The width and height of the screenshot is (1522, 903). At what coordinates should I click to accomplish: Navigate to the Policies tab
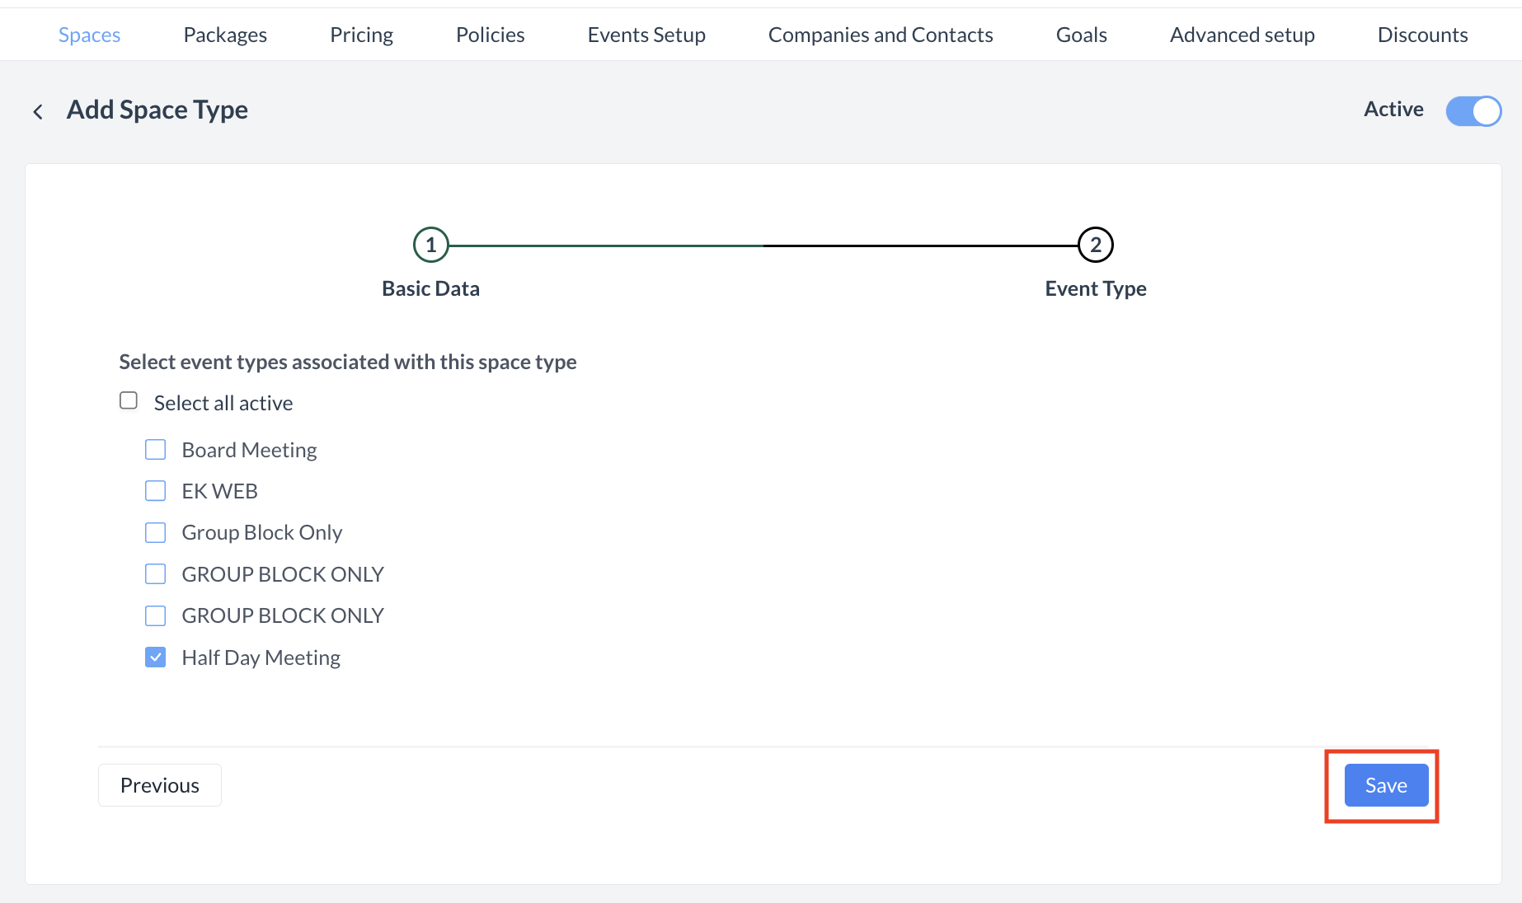click(490, 35)
